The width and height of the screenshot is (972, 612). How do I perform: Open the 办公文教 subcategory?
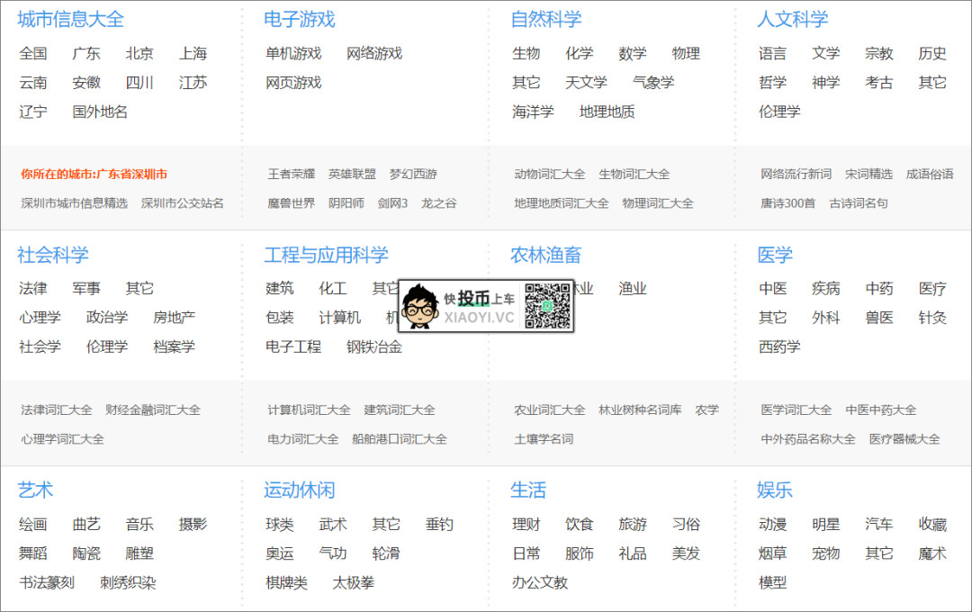coord(540,582)
